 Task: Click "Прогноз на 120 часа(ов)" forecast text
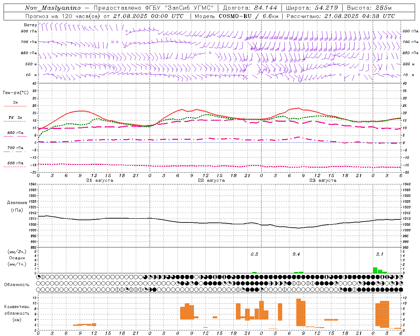coord(63,16)
